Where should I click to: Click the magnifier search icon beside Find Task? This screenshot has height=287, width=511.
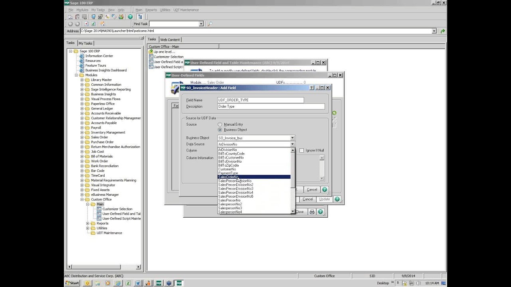(x=210, y=24)
